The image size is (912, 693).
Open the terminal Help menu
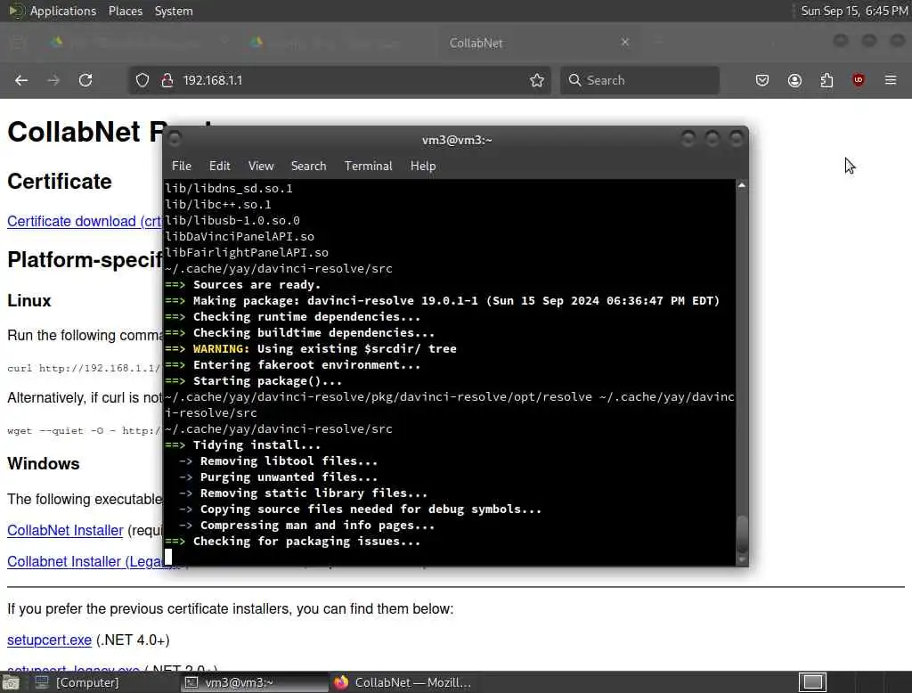(x=423, y=166)
